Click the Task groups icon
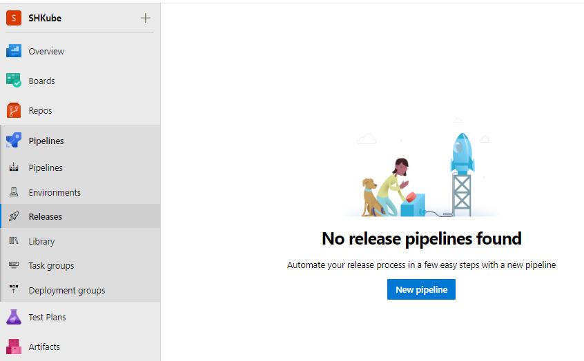This screenshot has width=584, height=361. (14, 265)
